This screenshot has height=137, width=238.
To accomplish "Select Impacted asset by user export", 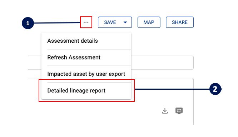I will pos(86,74).
